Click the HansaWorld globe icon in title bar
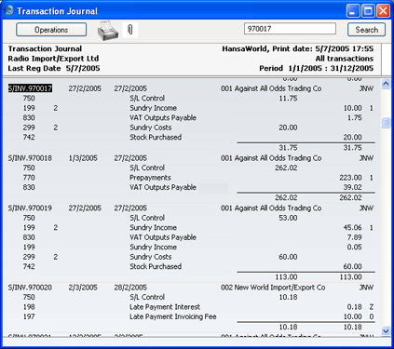 [x=9, y=10]
